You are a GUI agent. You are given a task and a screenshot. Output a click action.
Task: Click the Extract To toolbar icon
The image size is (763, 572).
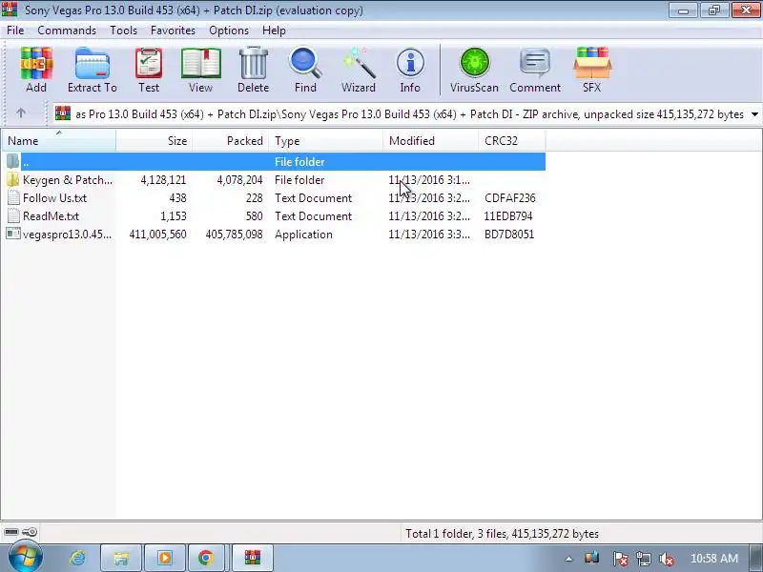tap(93, 63)
